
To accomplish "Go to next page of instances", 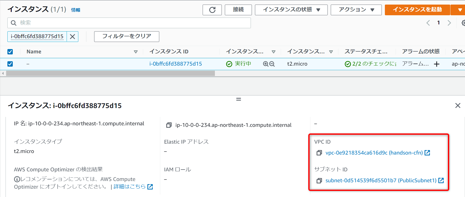I will pos(449,23).
